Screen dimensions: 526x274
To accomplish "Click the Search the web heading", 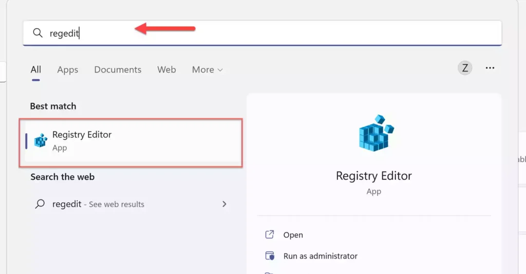I will pyautogui.click(x=62, y=177).
